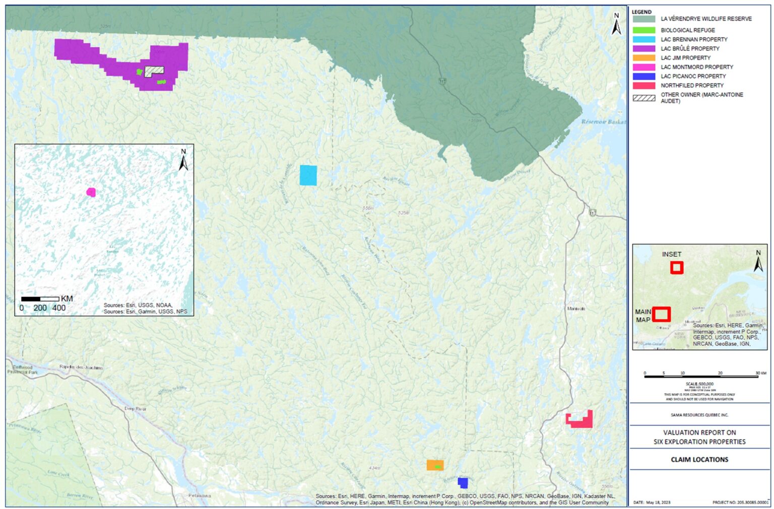
Task: Select the orange Lac Jim property block
Action: coord(435,465)
